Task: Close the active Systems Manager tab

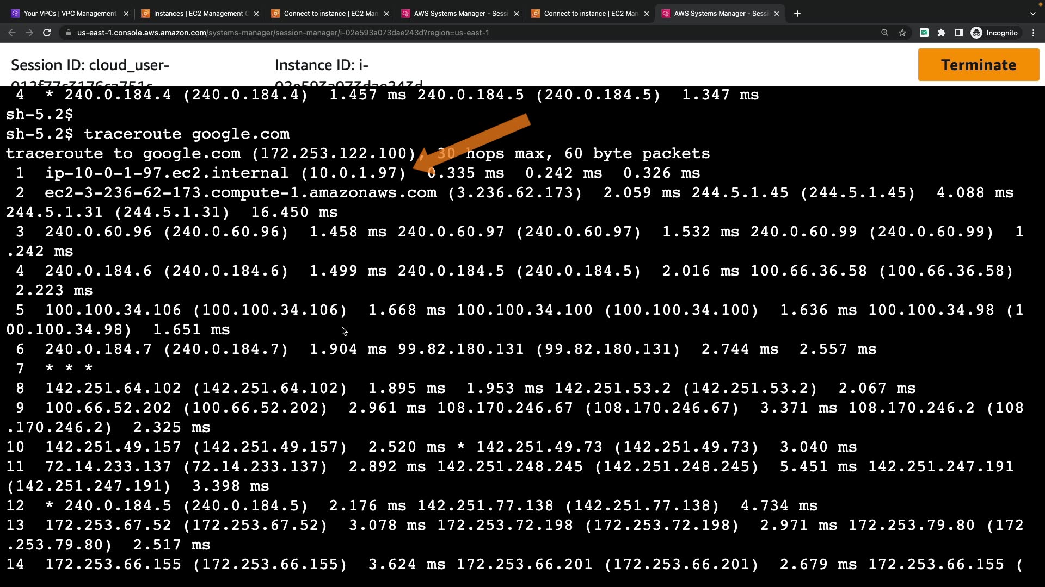Action: click(777, 14)
